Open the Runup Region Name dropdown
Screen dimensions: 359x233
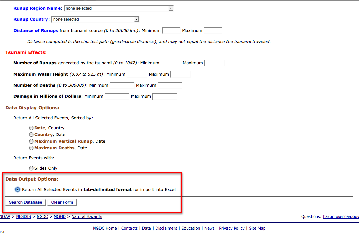pyautogui.click(x=119, y=8)
